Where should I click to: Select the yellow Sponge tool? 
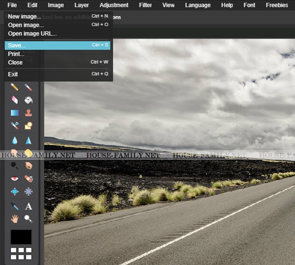point(28,153)
